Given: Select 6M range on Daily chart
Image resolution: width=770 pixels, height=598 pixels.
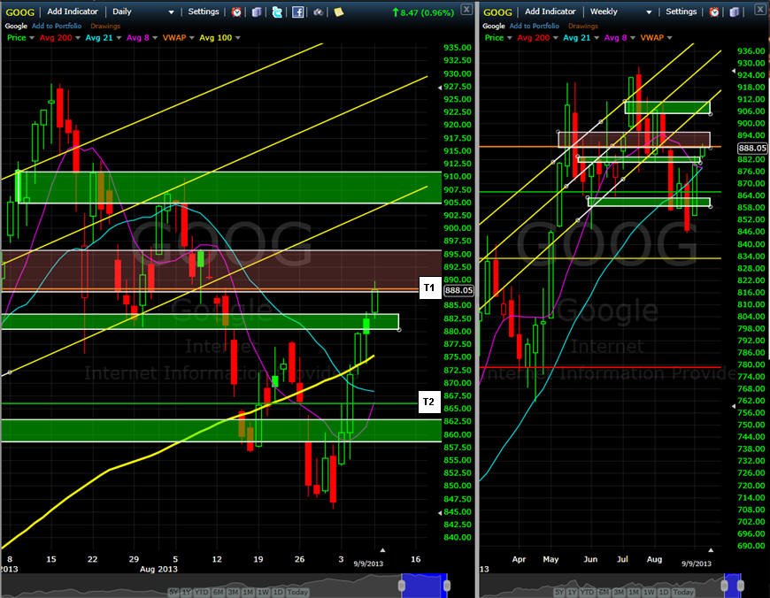Looking at the screenshot, I should (218, 592).
